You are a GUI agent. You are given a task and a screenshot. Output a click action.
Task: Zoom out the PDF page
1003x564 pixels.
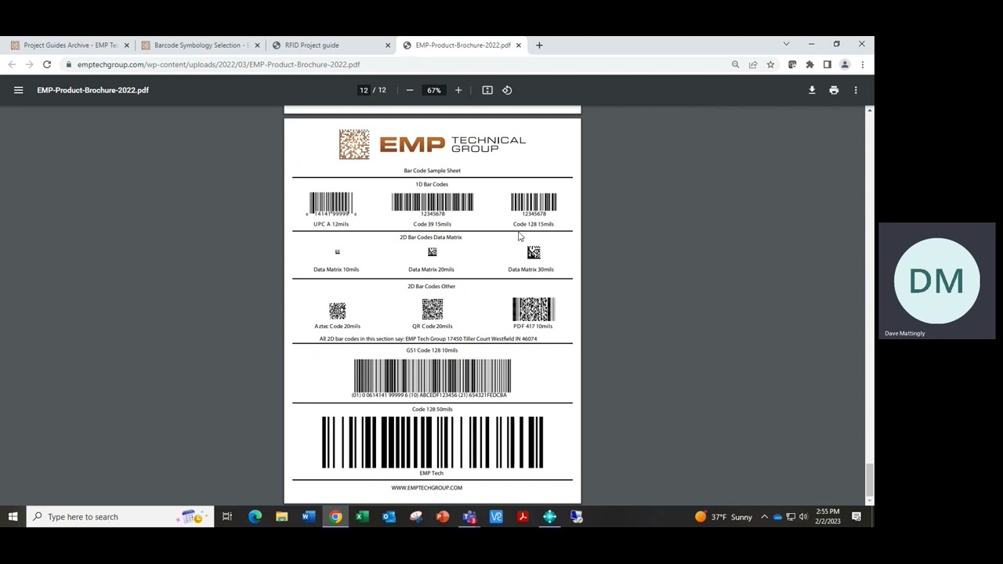[x=409, y=90]
